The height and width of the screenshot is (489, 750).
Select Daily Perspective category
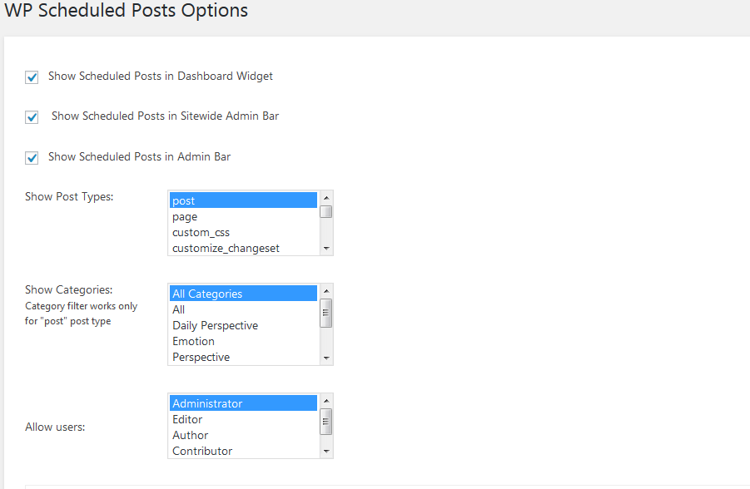(x=215, y=326)
